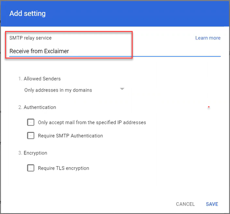Viewport: 230px width, 214px height.
Task: Enable the Require SMTP Authentication checkbox
Action: [31, 136]
